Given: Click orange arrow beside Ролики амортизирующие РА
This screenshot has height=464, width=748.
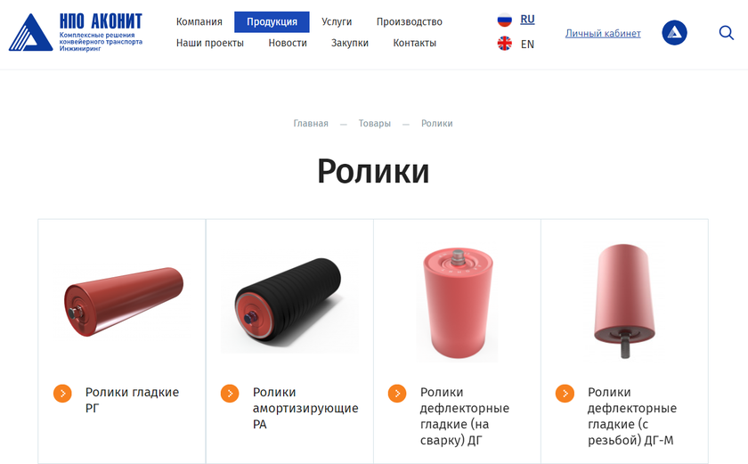Looking at the screenshot, I should click(x=230, y=394).
